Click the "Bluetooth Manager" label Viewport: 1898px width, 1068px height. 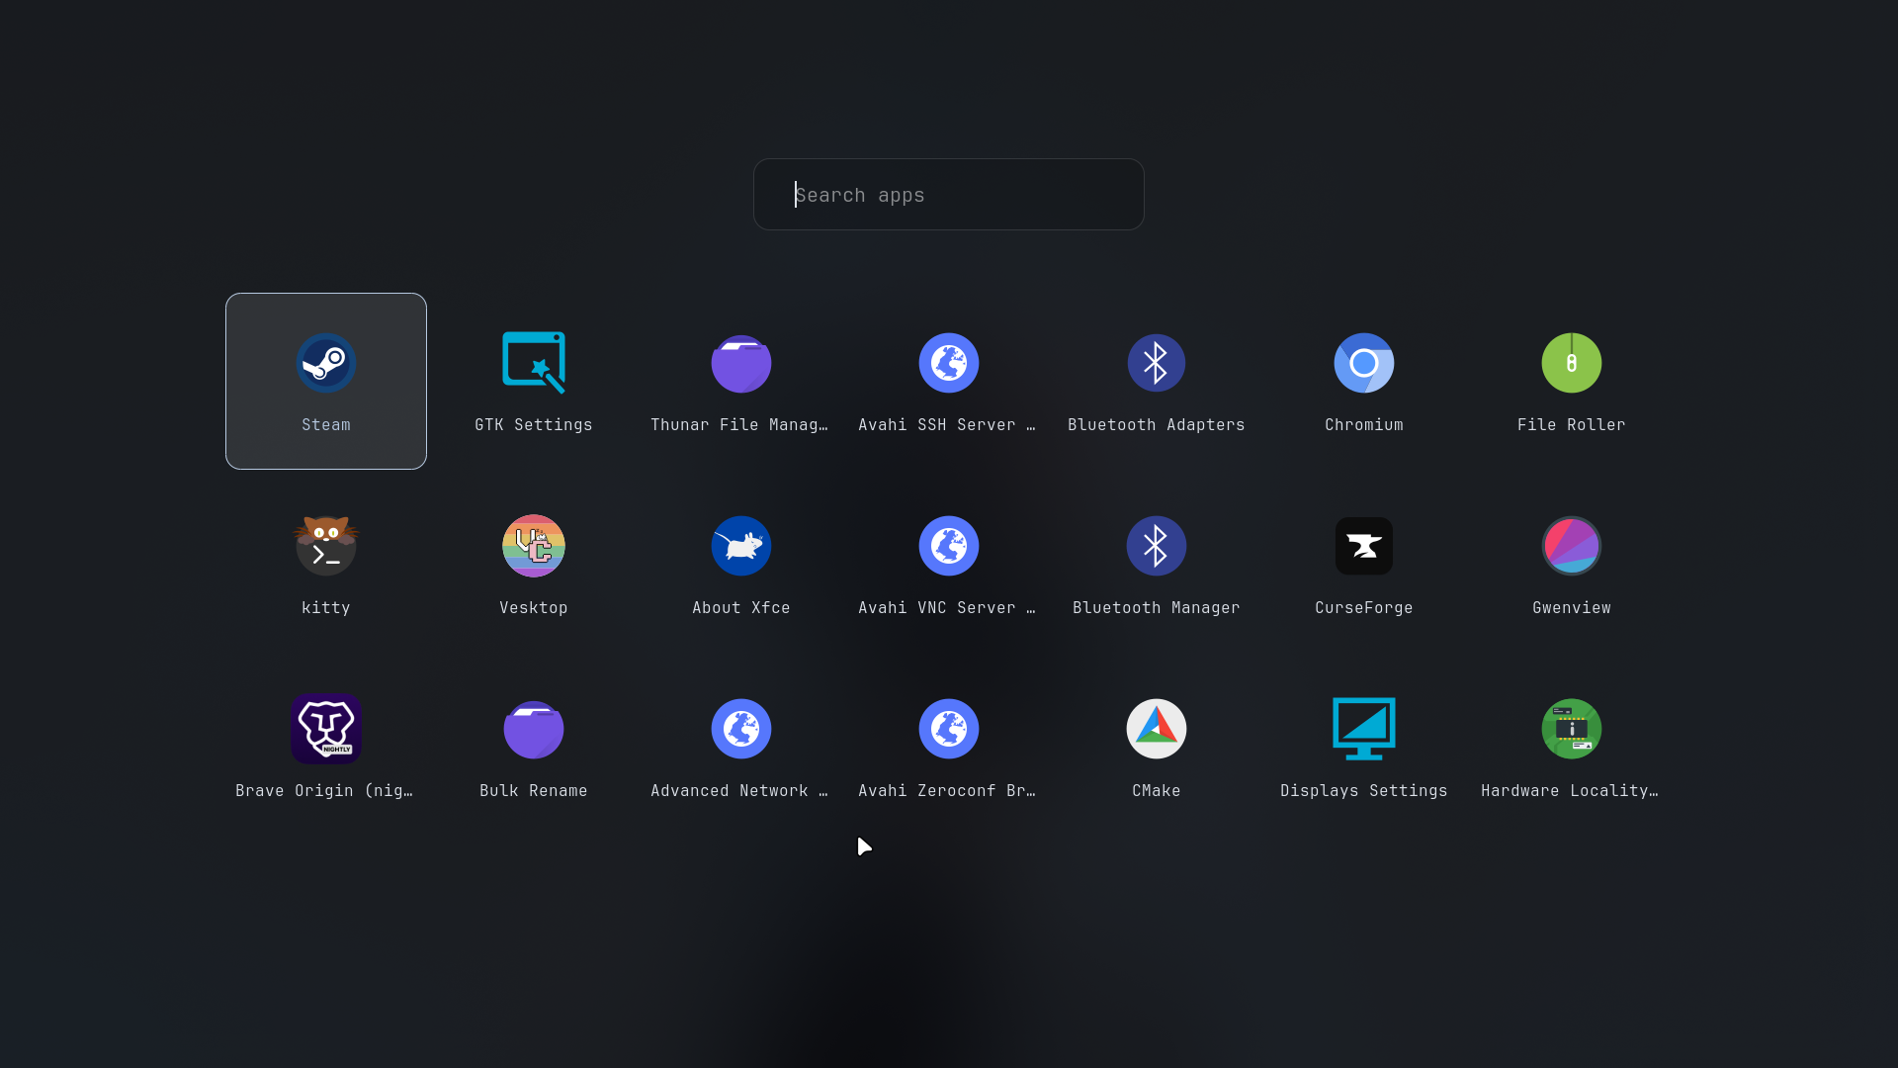tap(1157, 608)
